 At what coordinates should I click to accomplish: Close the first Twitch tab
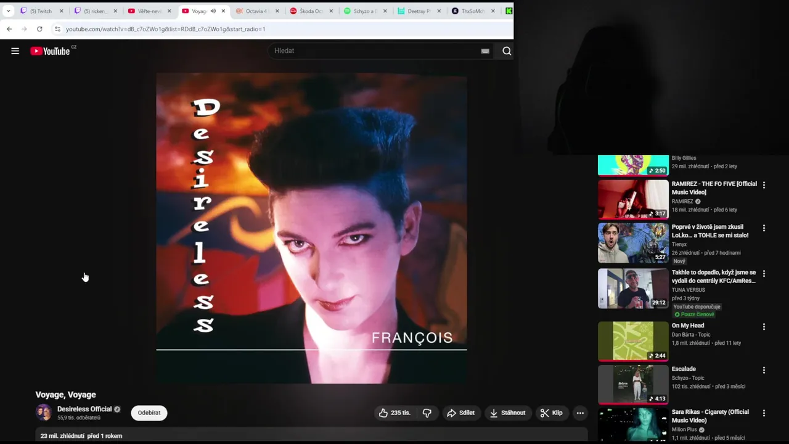pos(61,11)
